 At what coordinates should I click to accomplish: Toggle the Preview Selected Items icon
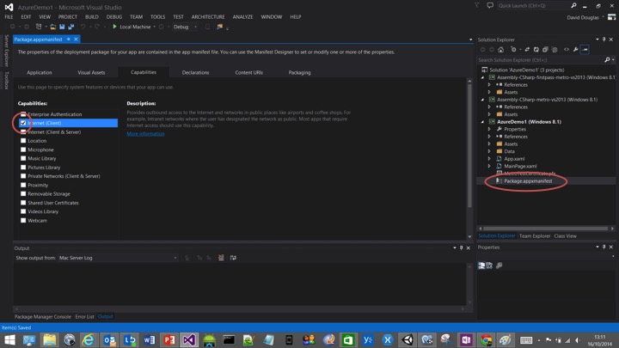(x=585, y=49)
